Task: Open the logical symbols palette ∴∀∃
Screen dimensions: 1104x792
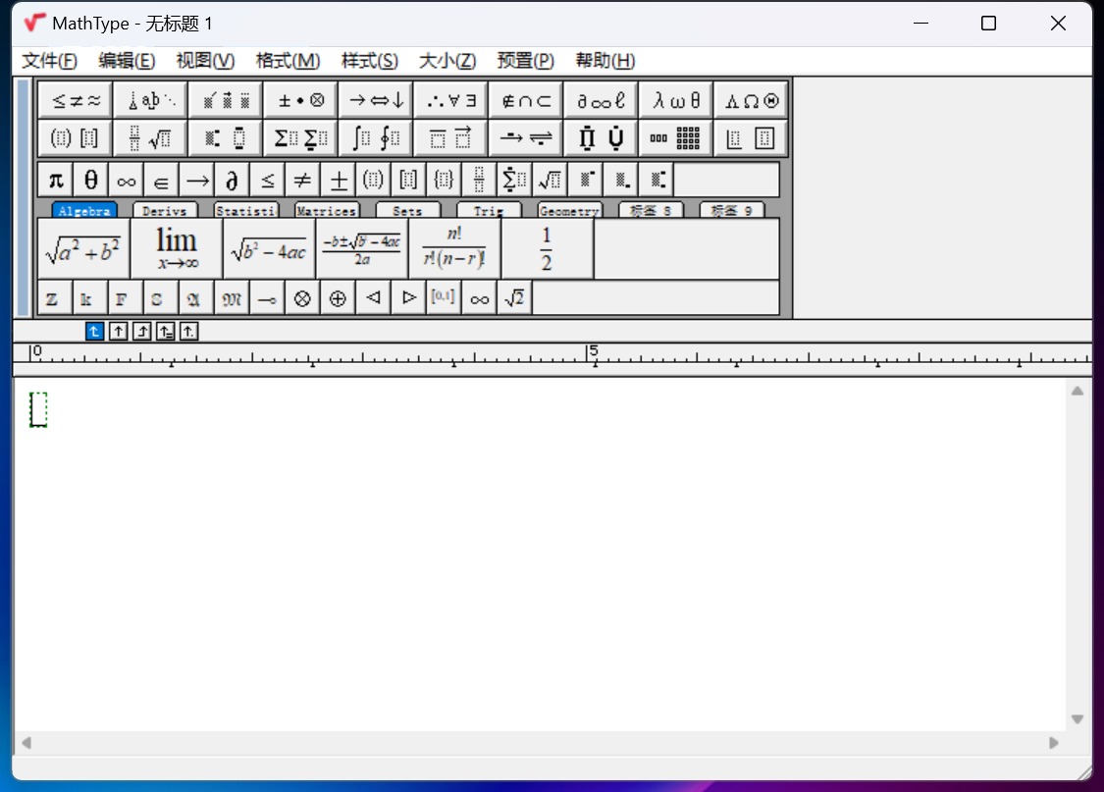Action: [451, 101]
